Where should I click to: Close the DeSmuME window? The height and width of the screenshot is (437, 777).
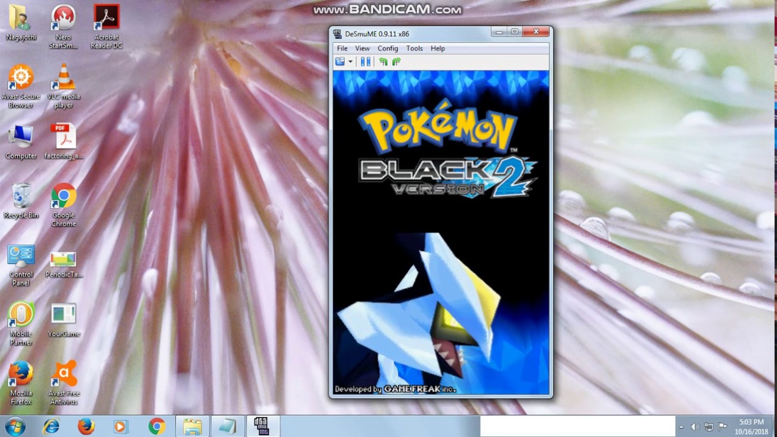[536, 32]
